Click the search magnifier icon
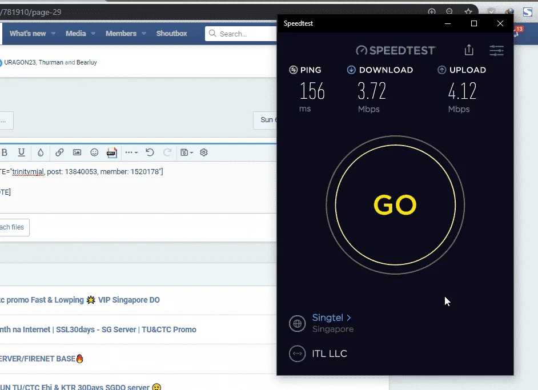This screenshot has width=538, height=390. 212,33
